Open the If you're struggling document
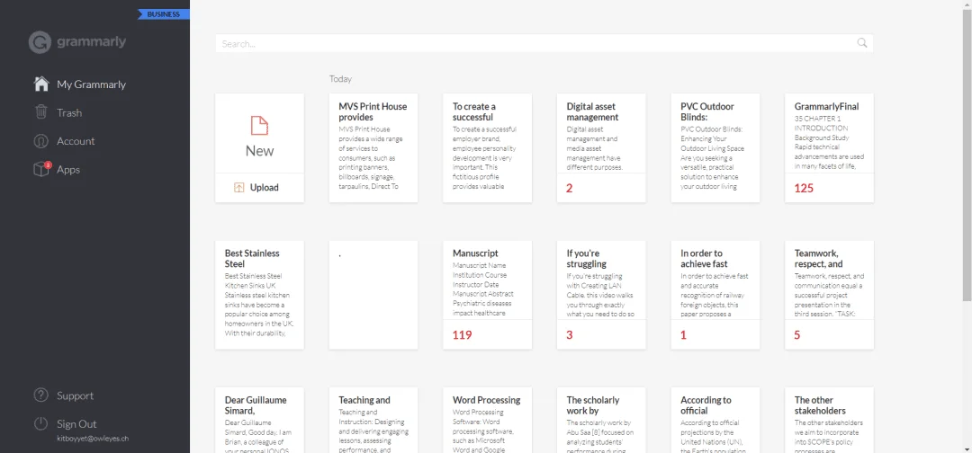 click(601, 295)
